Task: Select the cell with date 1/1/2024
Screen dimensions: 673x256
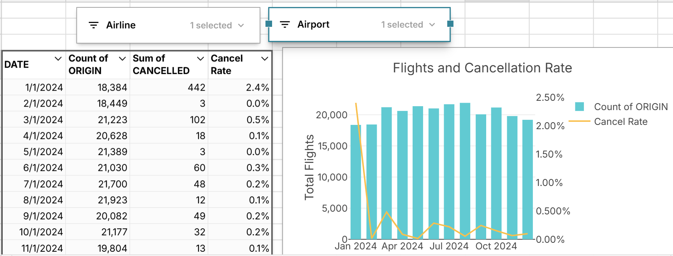Action: coord(44,88)
